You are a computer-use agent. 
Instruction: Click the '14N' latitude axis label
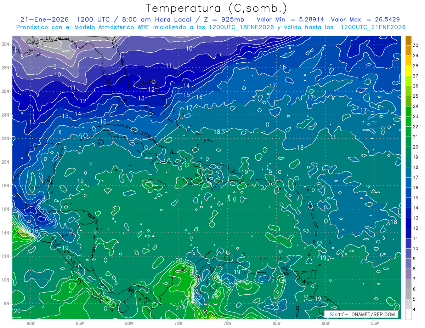point(5,232)
